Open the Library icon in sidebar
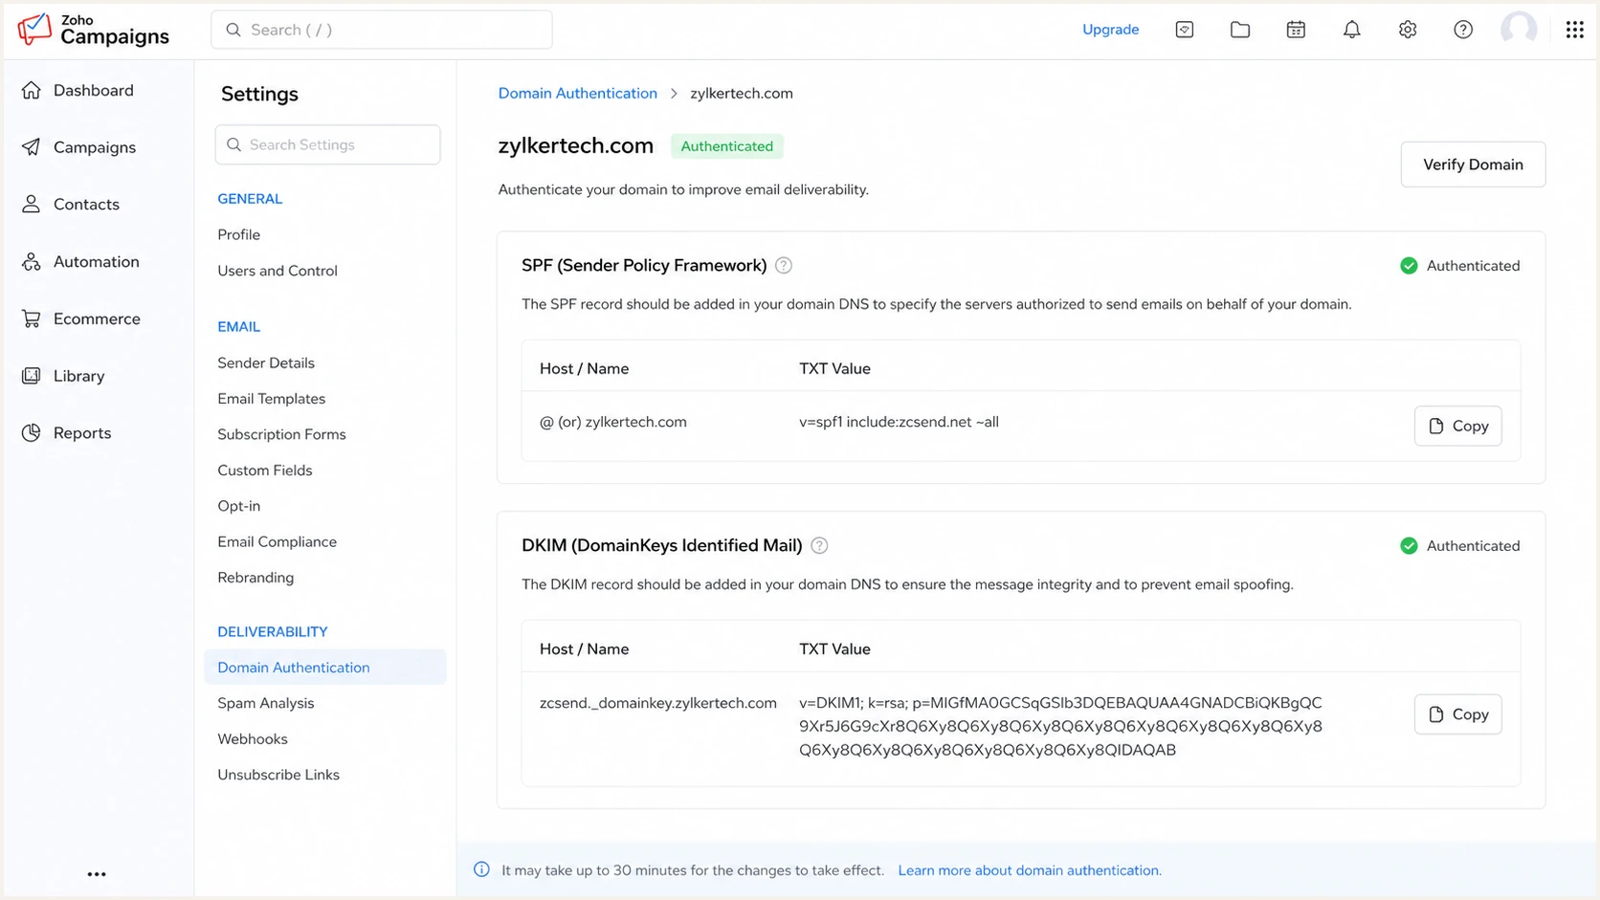 pyautogui.click(x=32, y=376)
